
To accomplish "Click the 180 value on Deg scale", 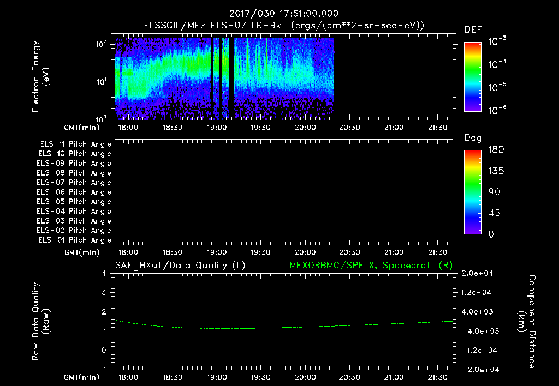I will tap(496, 150).
